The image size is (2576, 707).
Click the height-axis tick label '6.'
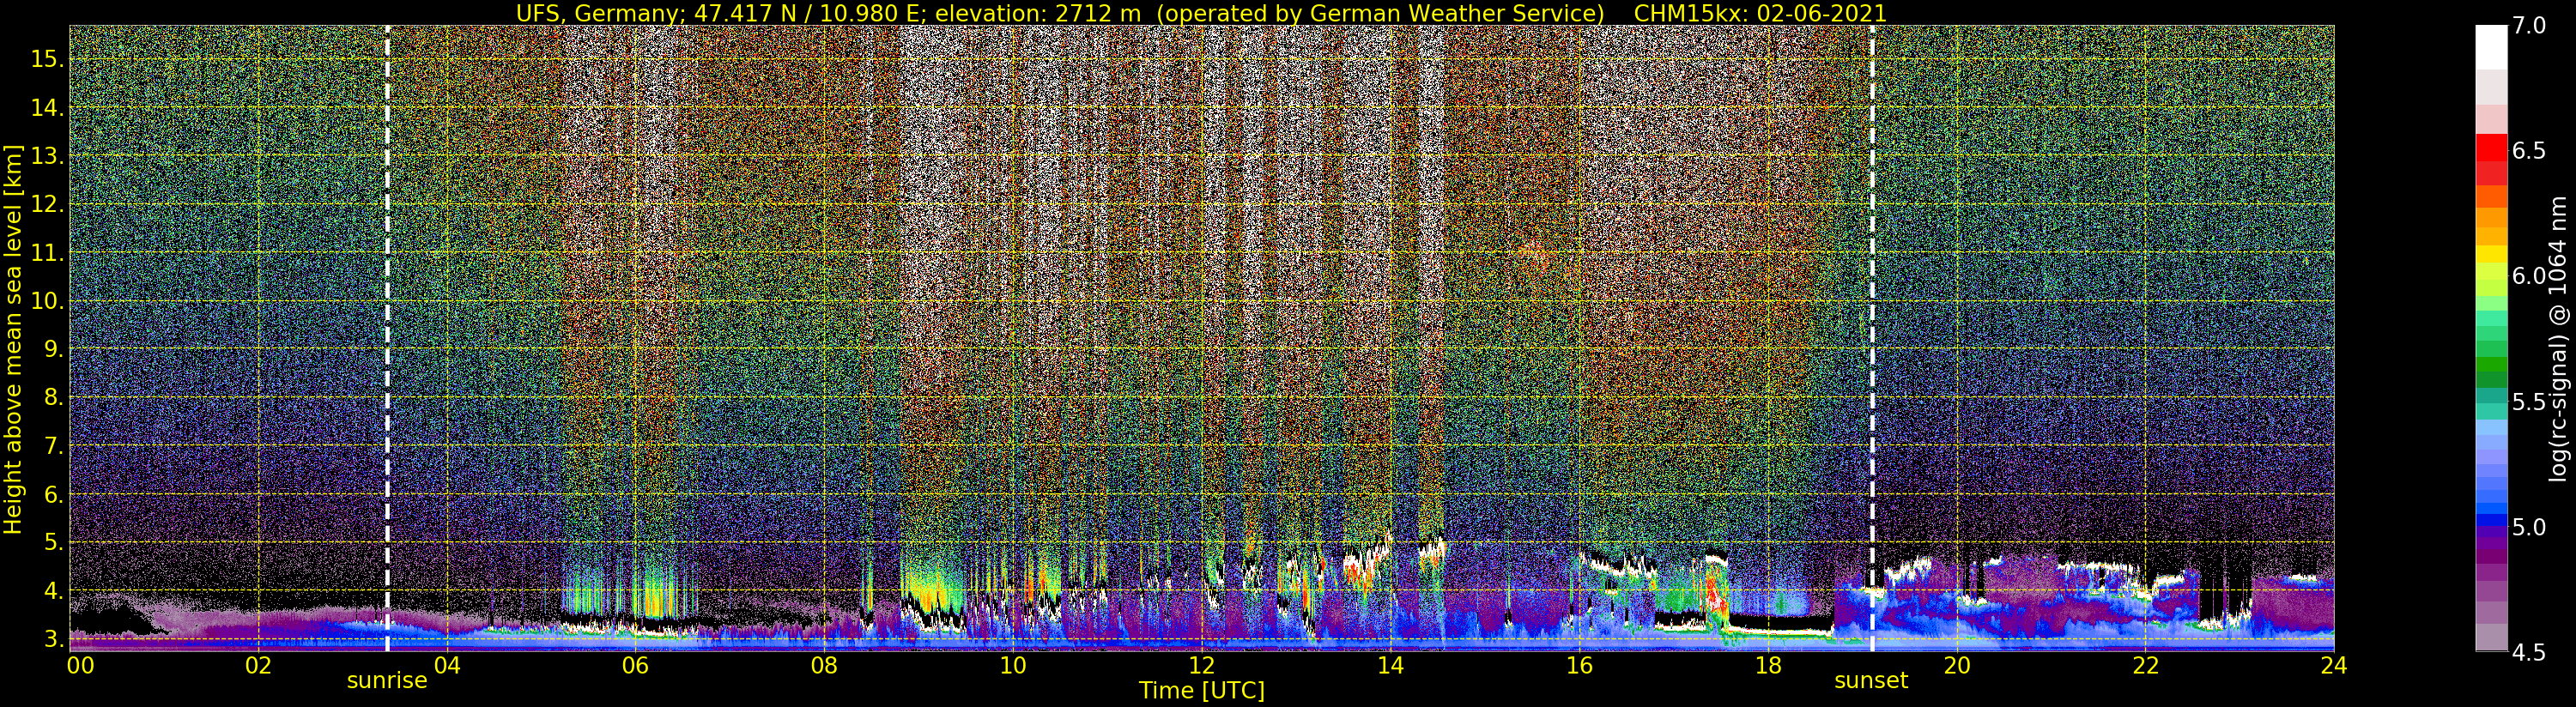tap(54, 494)
